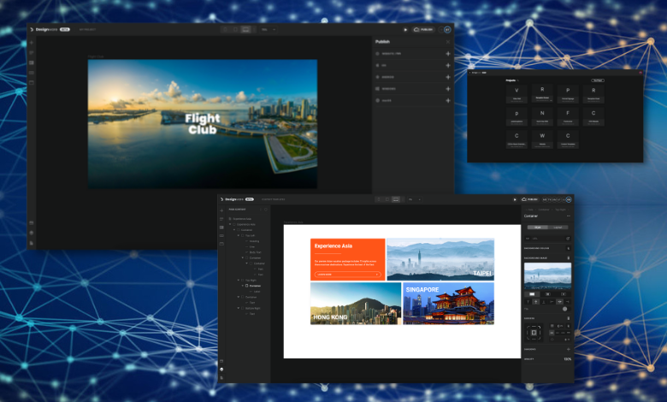
Task: Remove Borders with trash icon
Action: [x=569, y=318]
